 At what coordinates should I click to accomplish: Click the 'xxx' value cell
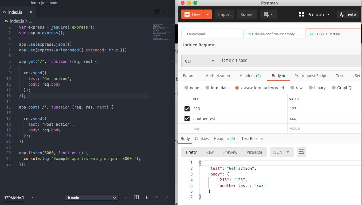(x=324, y=119)
